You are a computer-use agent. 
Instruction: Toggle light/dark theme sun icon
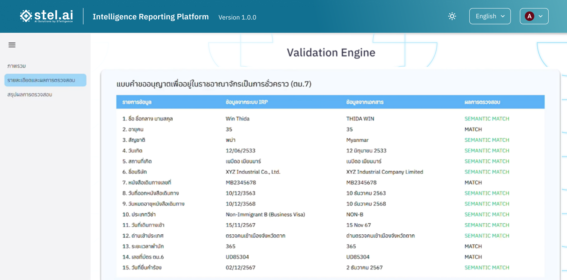[452, 16]
